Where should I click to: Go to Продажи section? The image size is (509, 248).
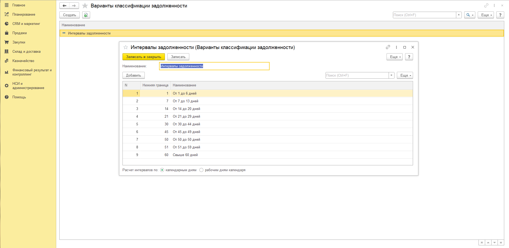point(19,33)
